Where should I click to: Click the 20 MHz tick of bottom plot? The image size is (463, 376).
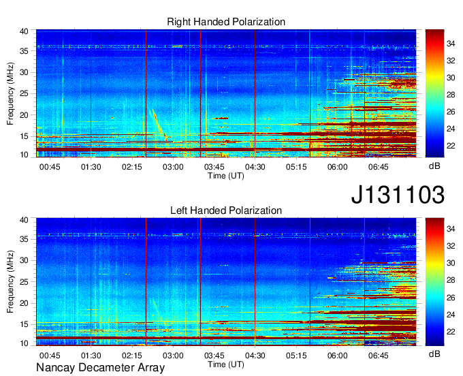24,303
